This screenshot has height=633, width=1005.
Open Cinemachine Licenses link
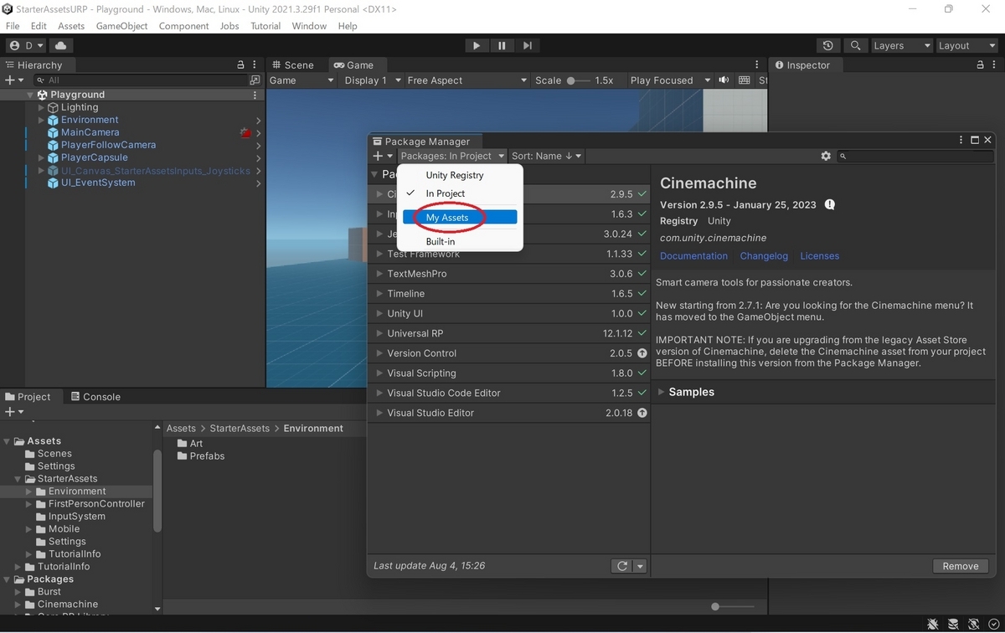(819, 256)
